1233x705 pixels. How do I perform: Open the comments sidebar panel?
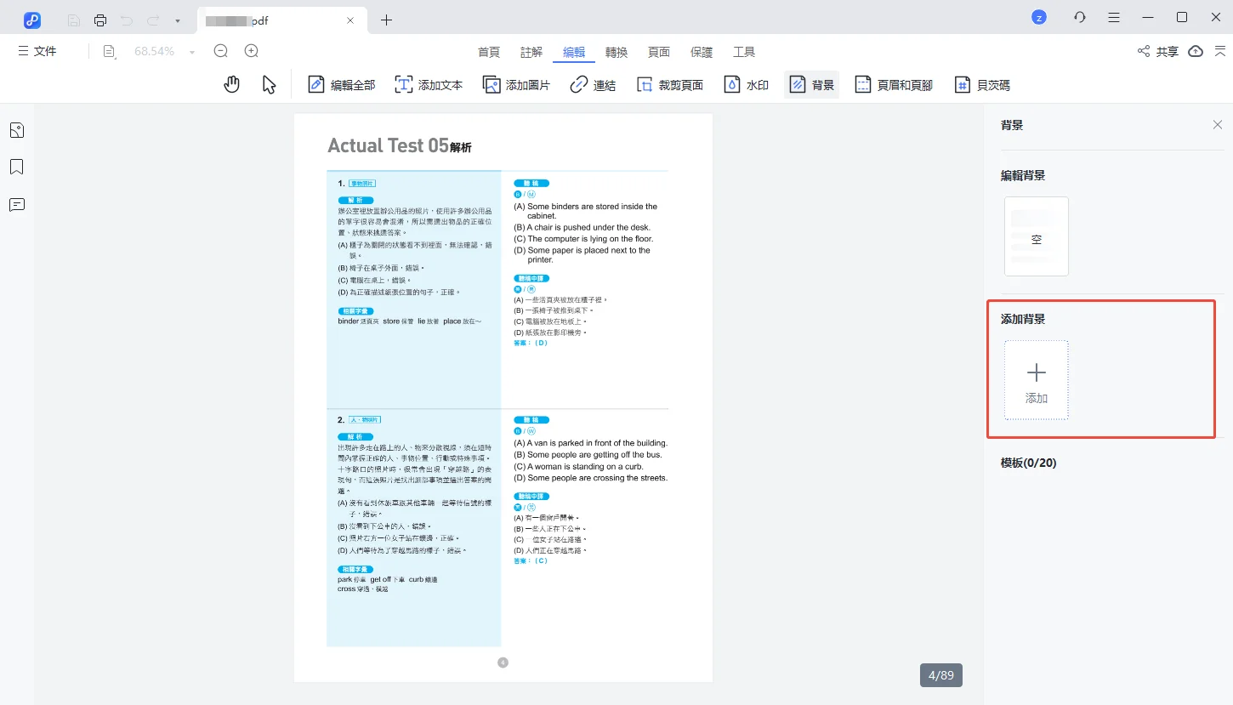pyautogui.click(x=16, y=205)
